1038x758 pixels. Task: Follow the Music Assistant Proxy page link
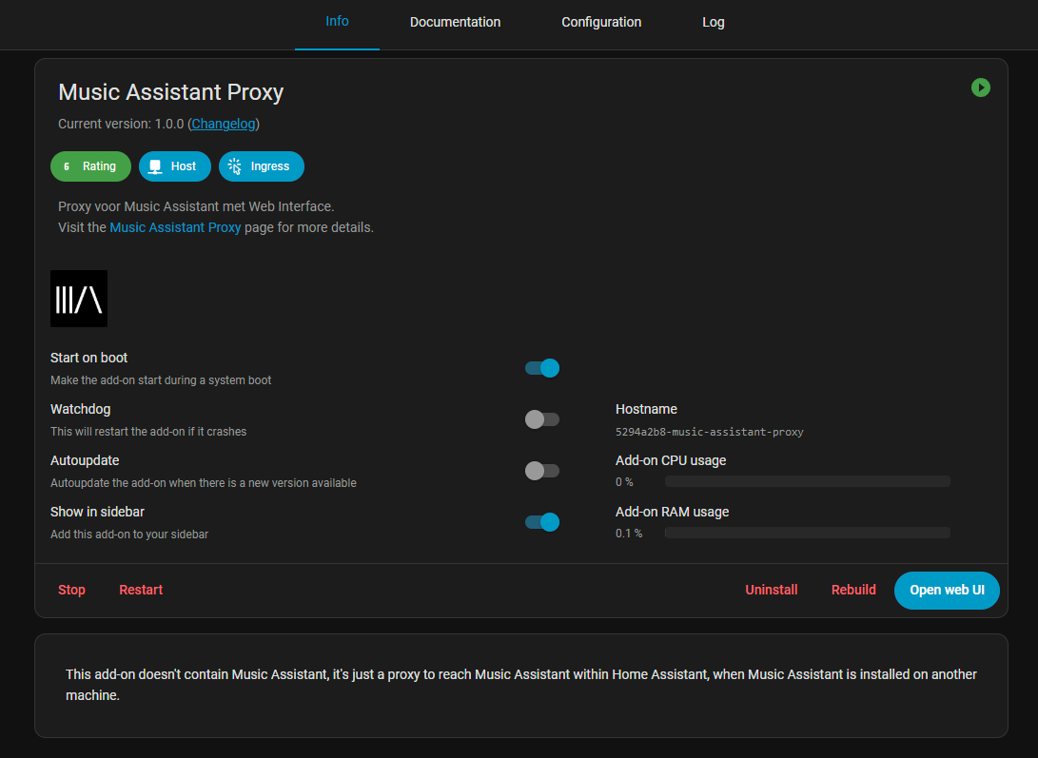175,227
